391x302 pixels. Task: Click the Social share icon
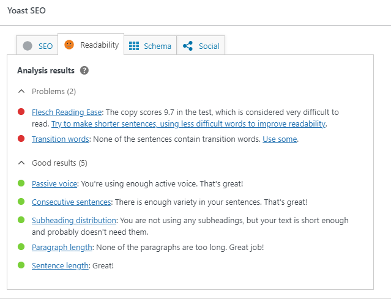pos(188,46)
